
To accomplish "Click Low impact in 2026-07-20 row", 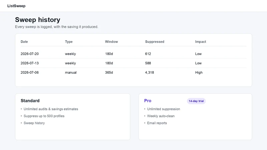I will pos(198,54).
